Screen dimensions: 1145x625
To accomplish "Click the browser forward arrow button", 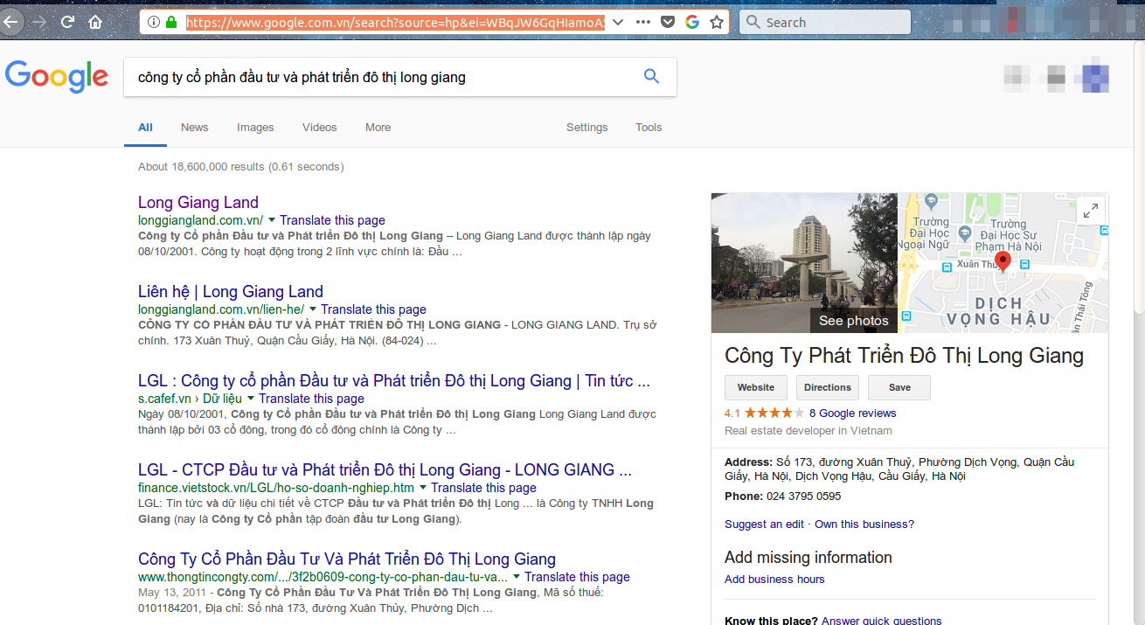I will (x=39, y=22).
